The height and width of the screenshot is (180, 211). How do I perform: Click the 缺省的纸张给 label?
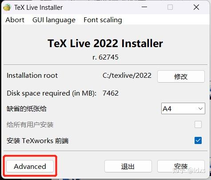[27, 108]
